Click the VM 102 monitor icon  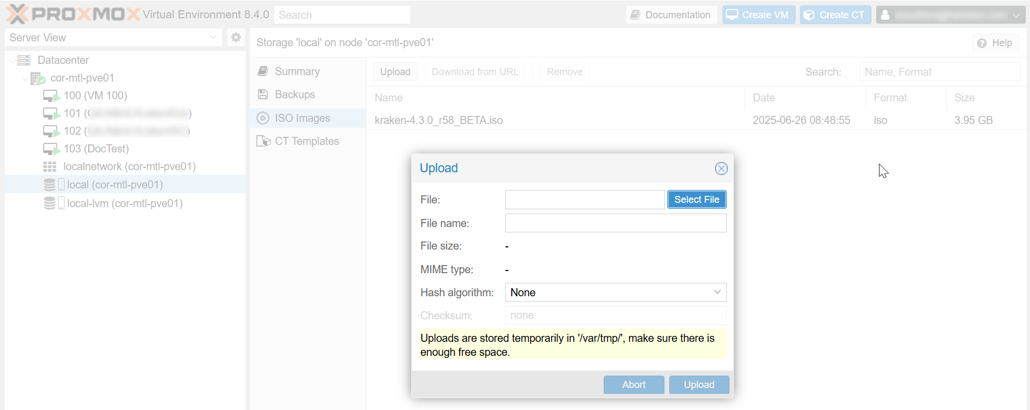click(x=51, y=131)
